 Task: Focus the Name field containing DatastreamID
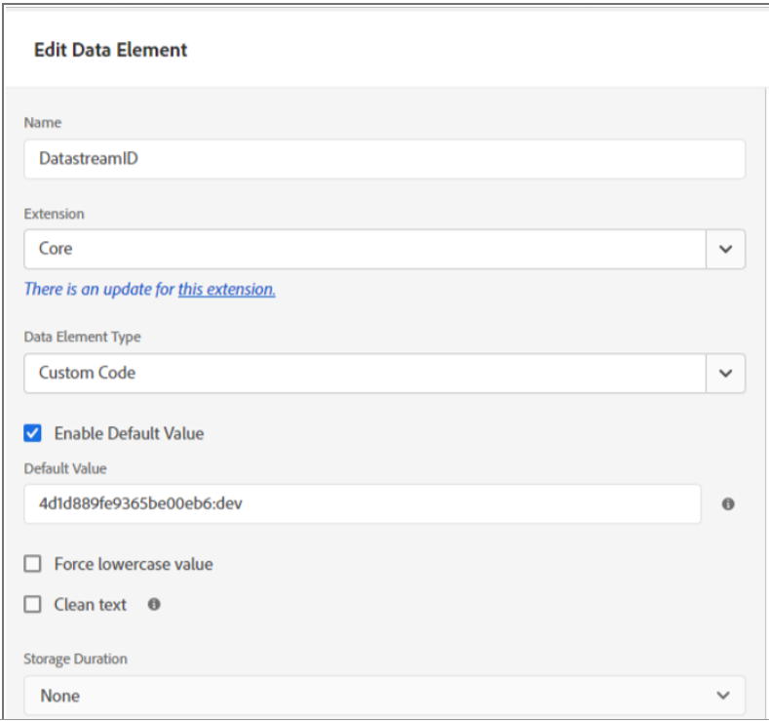click(x=384, y=158)
